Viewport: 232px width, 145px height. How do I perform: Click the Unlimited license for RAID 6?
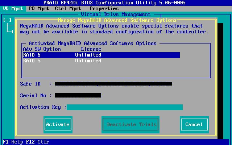coord(88,55)
